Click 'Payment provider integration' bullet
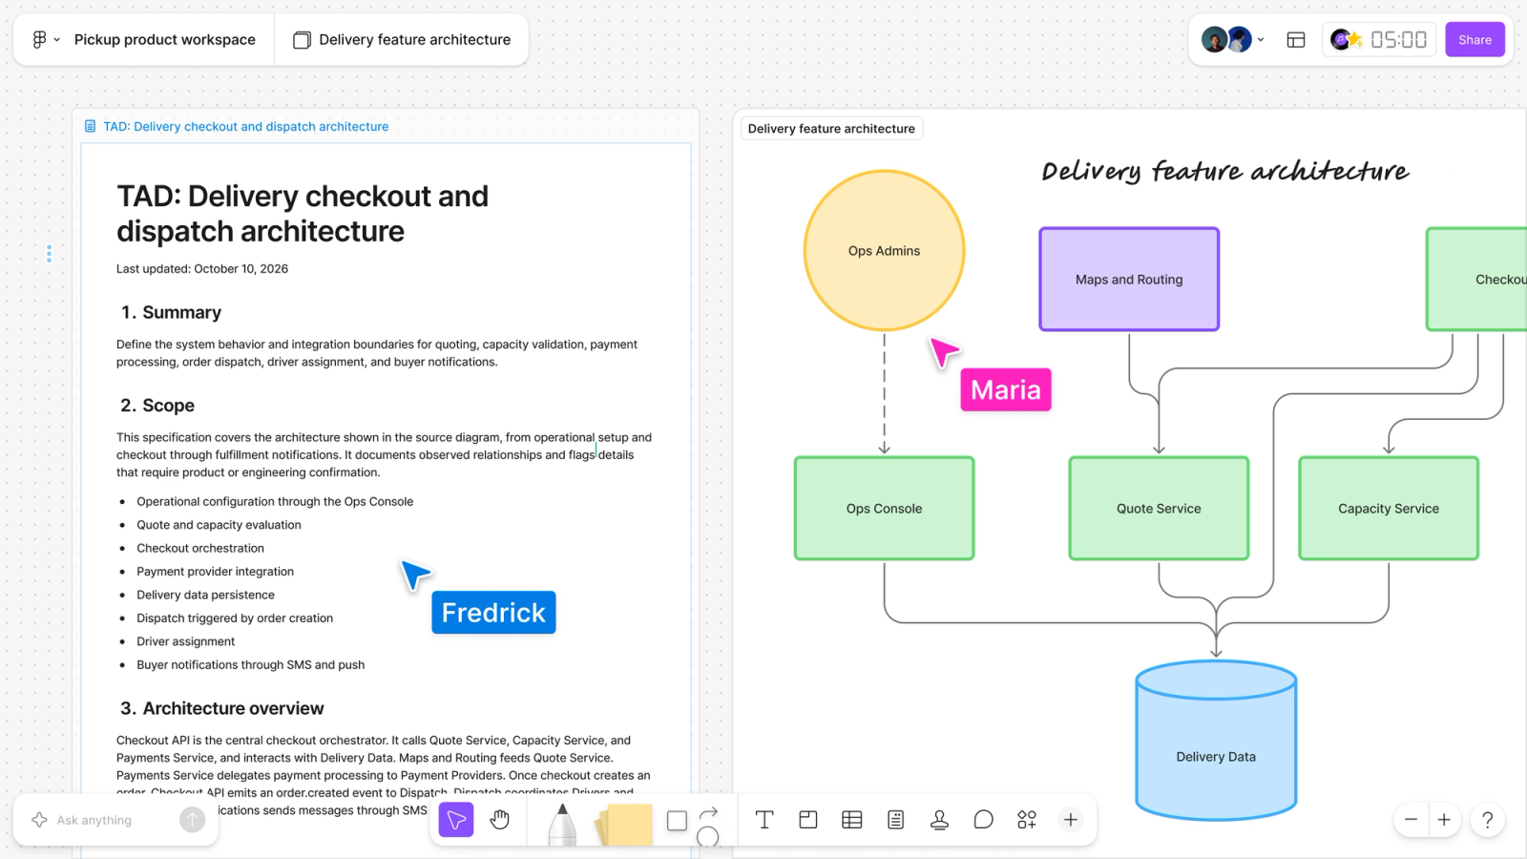This screenshot has height=859, width=1527. coord(215,572)
